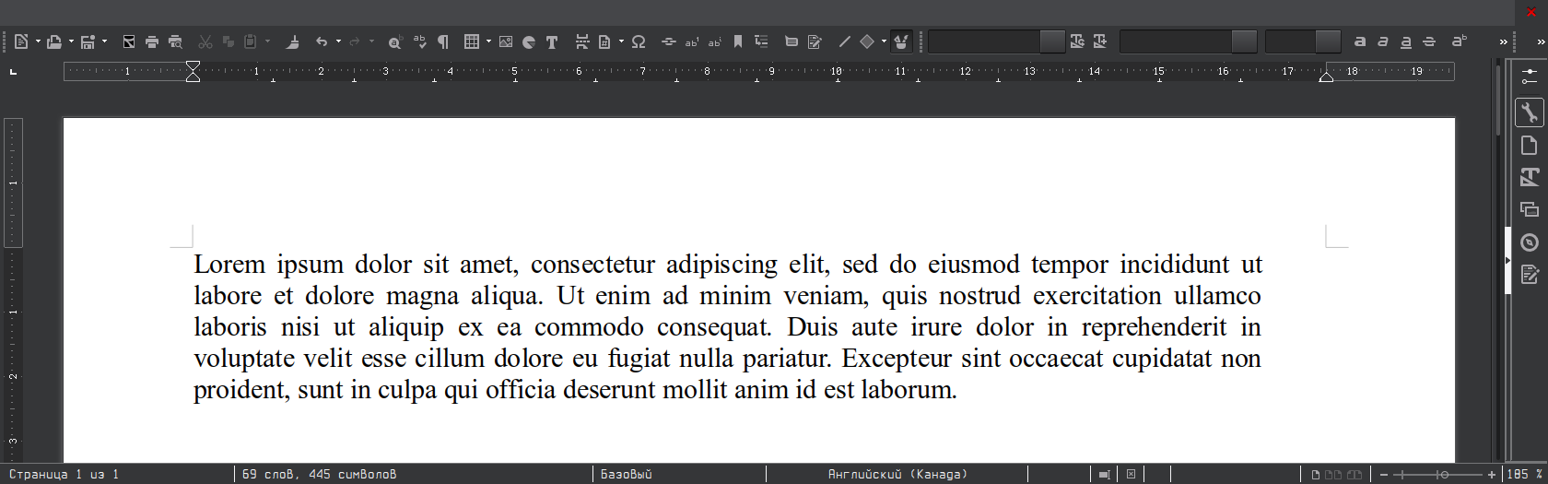Open the Navigator compass icon in sidebar
This screenshot has height=484, width=1548.
coord(1530,242)
